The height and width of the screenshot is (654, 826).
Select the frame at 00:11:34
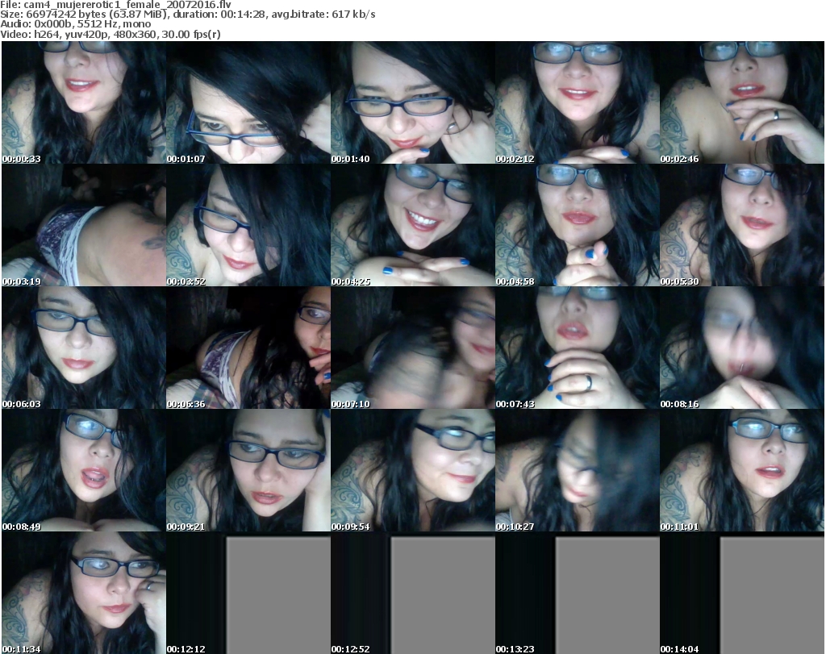tap(84, 594)
